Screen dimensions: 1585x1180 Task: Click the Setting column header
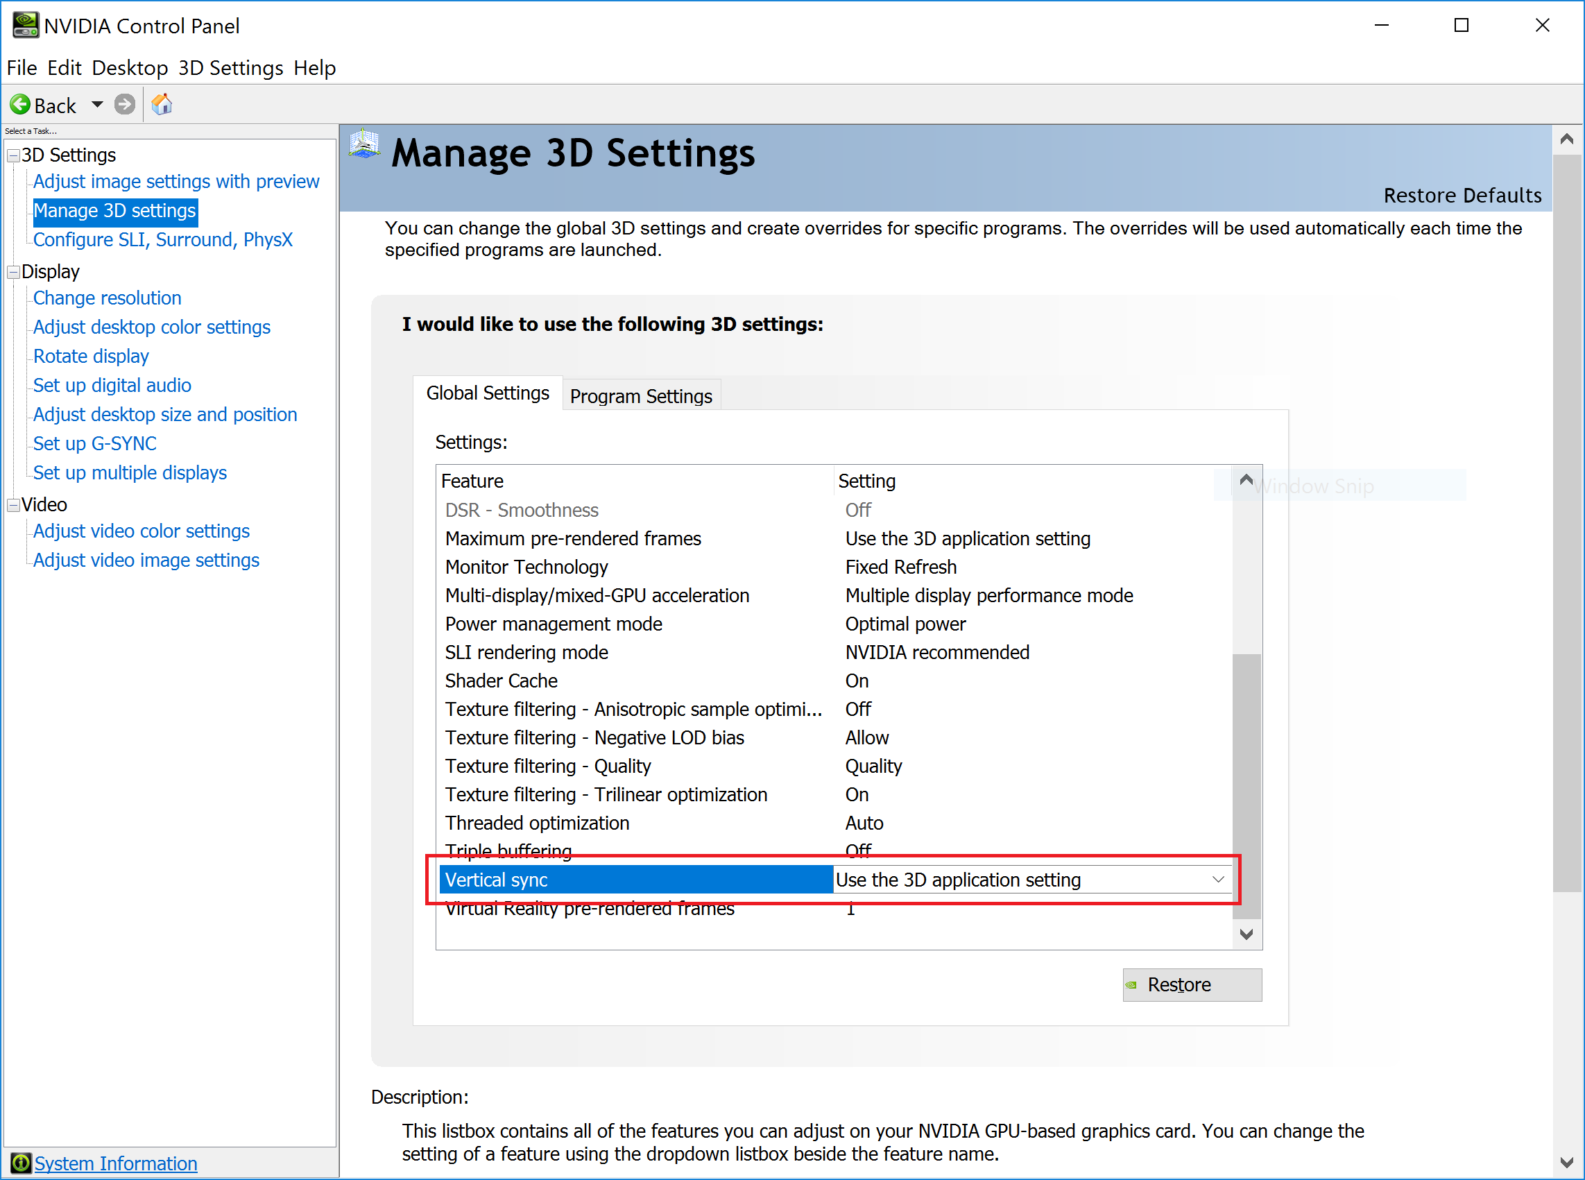tap(1033, 481)
